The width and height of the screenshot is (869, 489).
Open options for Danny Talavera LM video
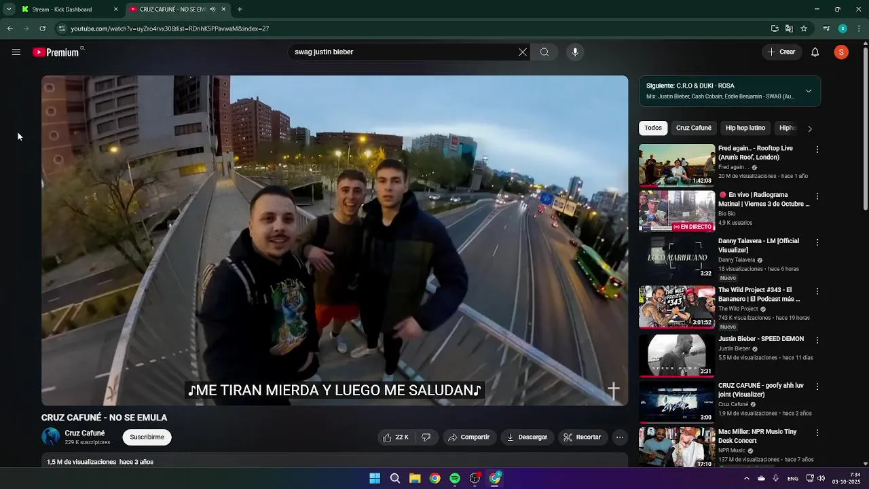[x=817, y=242]
